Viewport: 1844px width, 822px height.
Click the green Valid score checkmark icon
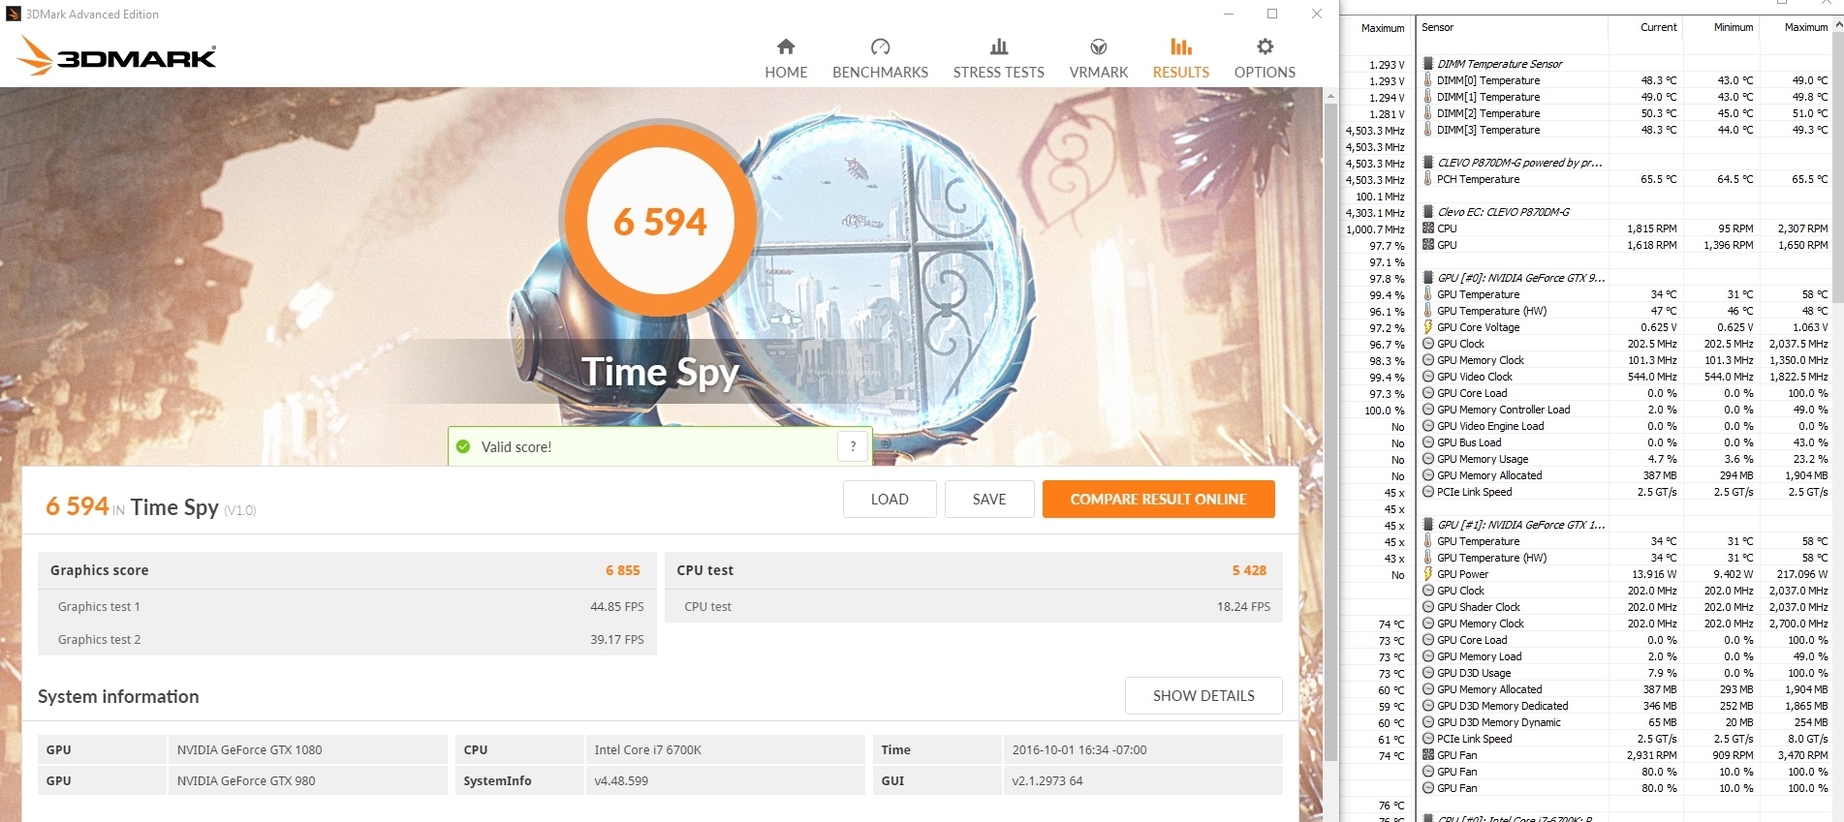point(463,446)
